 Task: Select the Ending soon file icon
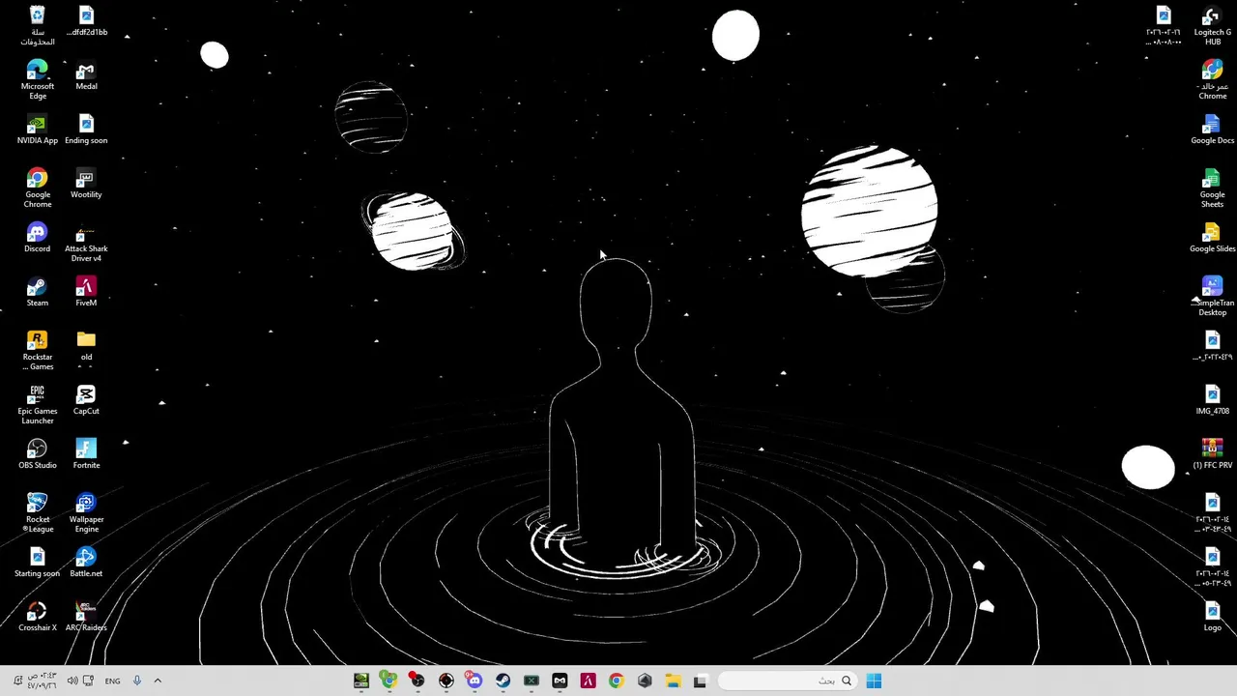[x=86, y=130]
